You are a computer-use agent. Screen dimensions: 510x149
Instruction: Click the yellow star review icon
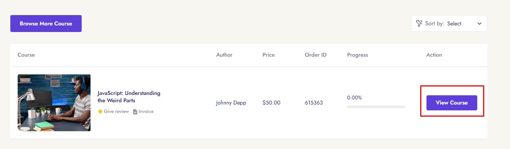[100, 111]
